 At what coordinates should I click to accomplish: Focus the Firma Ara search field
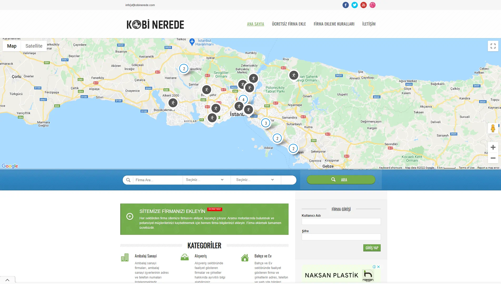[x=157, y=180]
